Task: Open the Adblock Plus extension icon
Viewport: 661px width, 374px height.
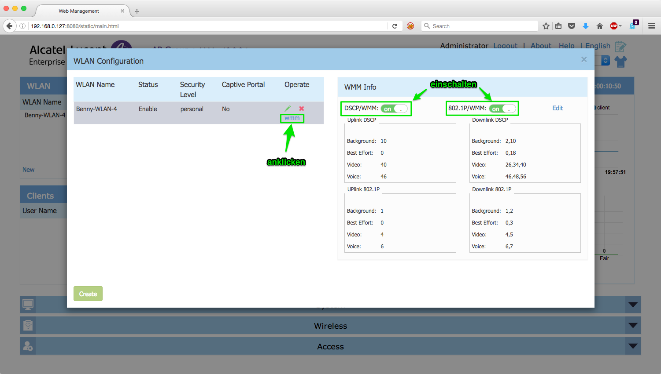Action: point(614,26)
